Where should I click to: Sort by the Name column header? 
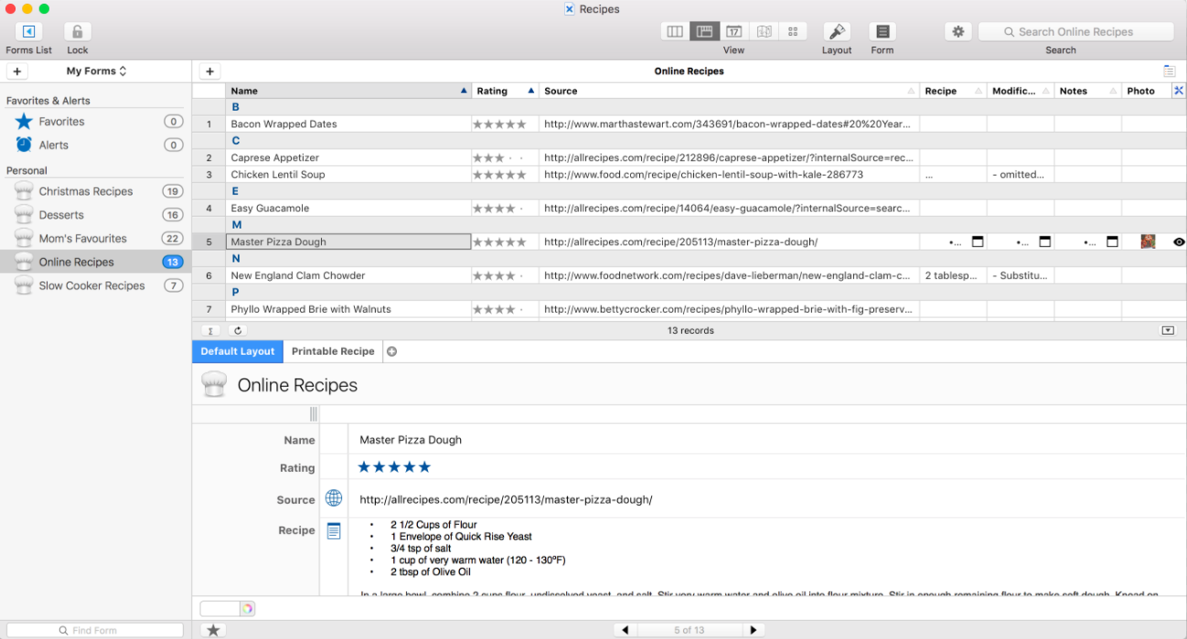tap(348, 91)
